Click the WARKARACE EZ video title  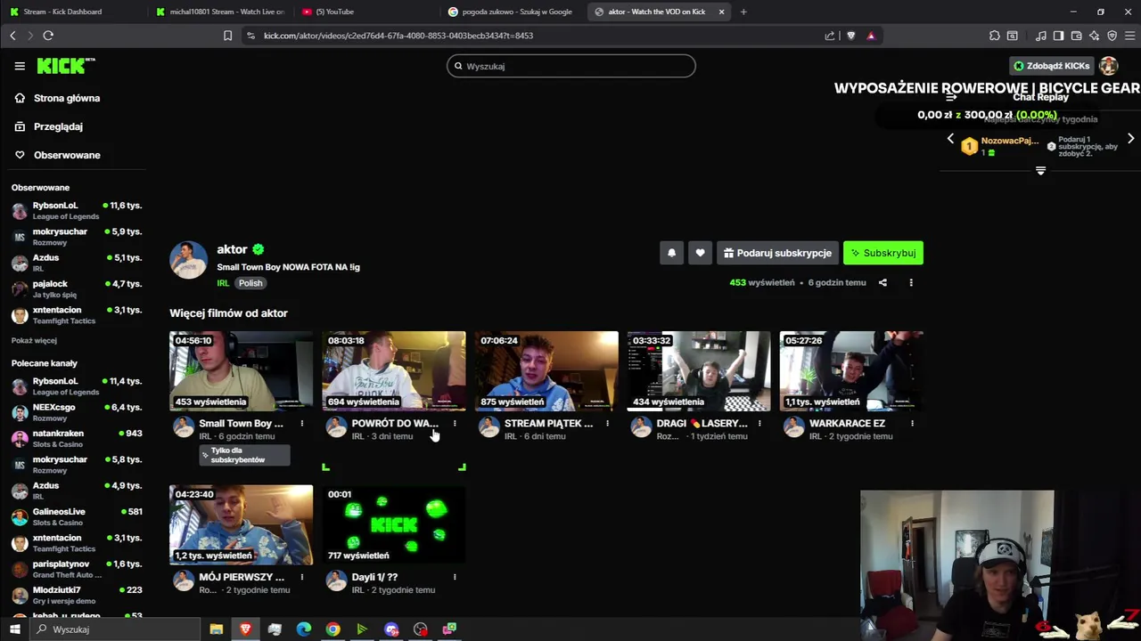click(x=847, y=424)
